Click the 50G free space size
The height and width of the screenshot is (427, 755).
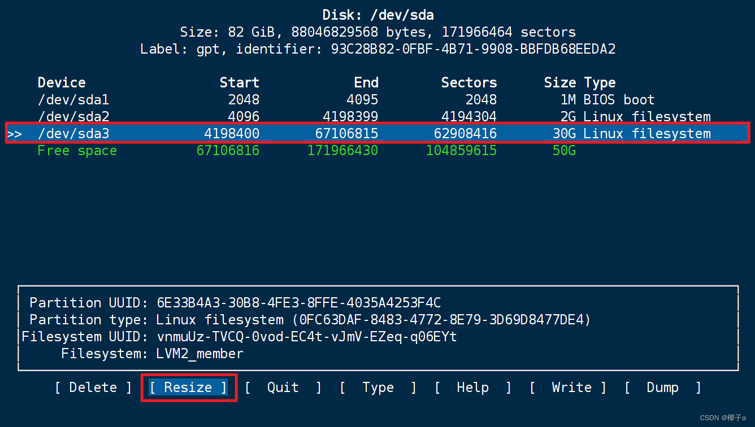click(x=564, y=151)
